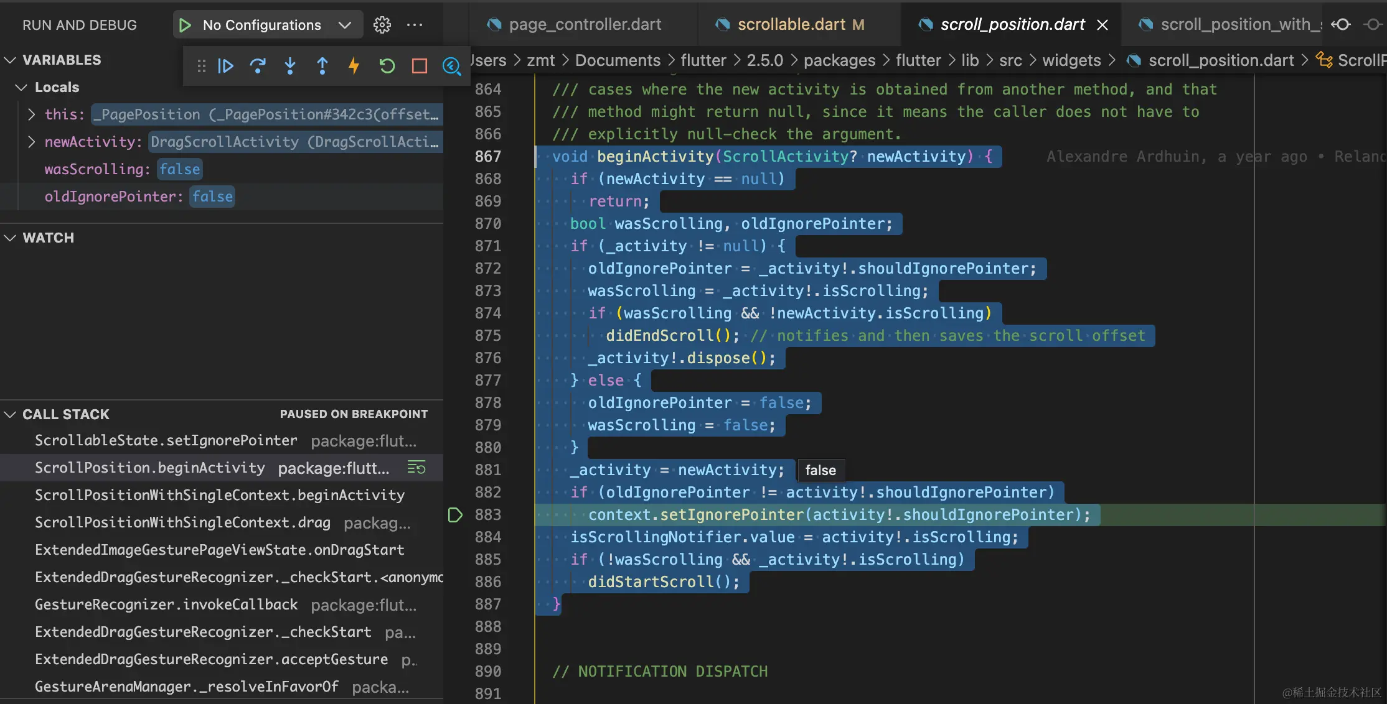Stop the debug session
The width and height of the screenshot is (1387, 704).
pyautogui.click(x=420, y=66)
